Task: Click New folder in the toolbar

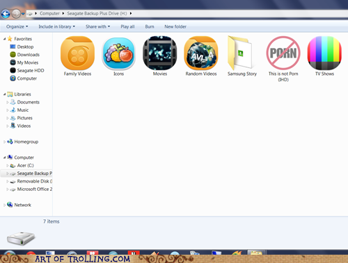Action: [175, 26]
